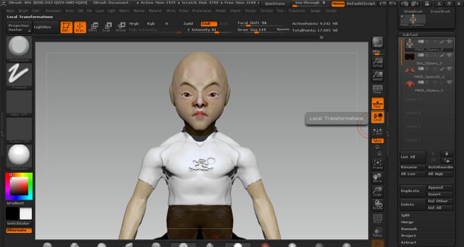This screenshot has height=247, width=464.
Task: Expand the Remesh section
Action: pyautogui.click(x=409, y=229)
